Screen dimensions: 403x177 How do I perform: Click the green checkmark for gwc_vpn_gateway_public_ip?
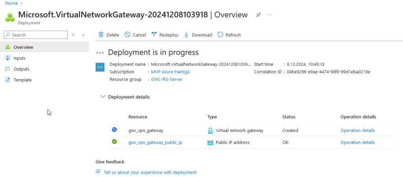[x=115, y=142]
